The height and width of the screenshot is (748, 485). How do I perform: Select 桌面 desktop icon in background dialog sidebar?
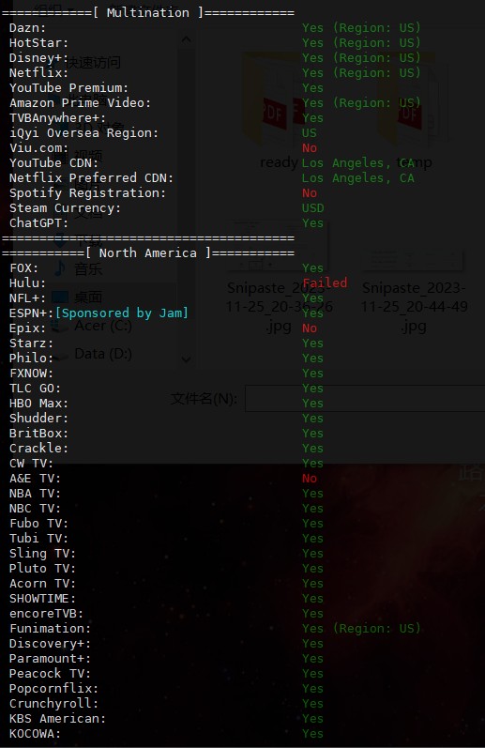[x=60, y=298]
